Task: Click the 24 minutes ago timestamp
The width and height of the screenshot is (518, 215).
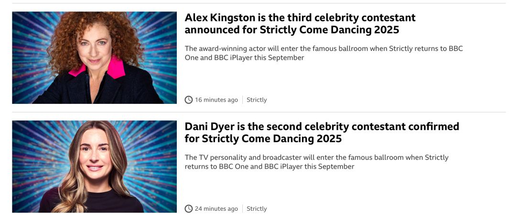Action: pos(216,208)
